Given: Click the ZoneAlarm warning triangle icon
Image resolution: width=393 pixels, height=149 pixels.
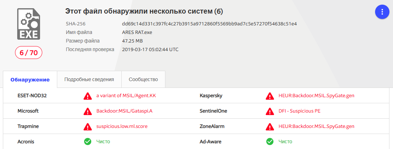Looking at the screenshot, I should pos(270,126).
